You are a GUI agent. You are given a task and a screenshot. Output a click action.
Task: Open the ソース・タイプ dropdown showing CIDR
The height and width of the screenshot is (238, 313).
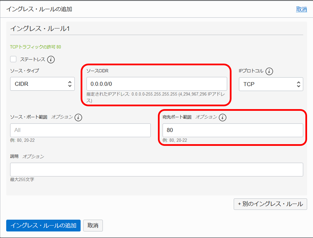(42, 84)
